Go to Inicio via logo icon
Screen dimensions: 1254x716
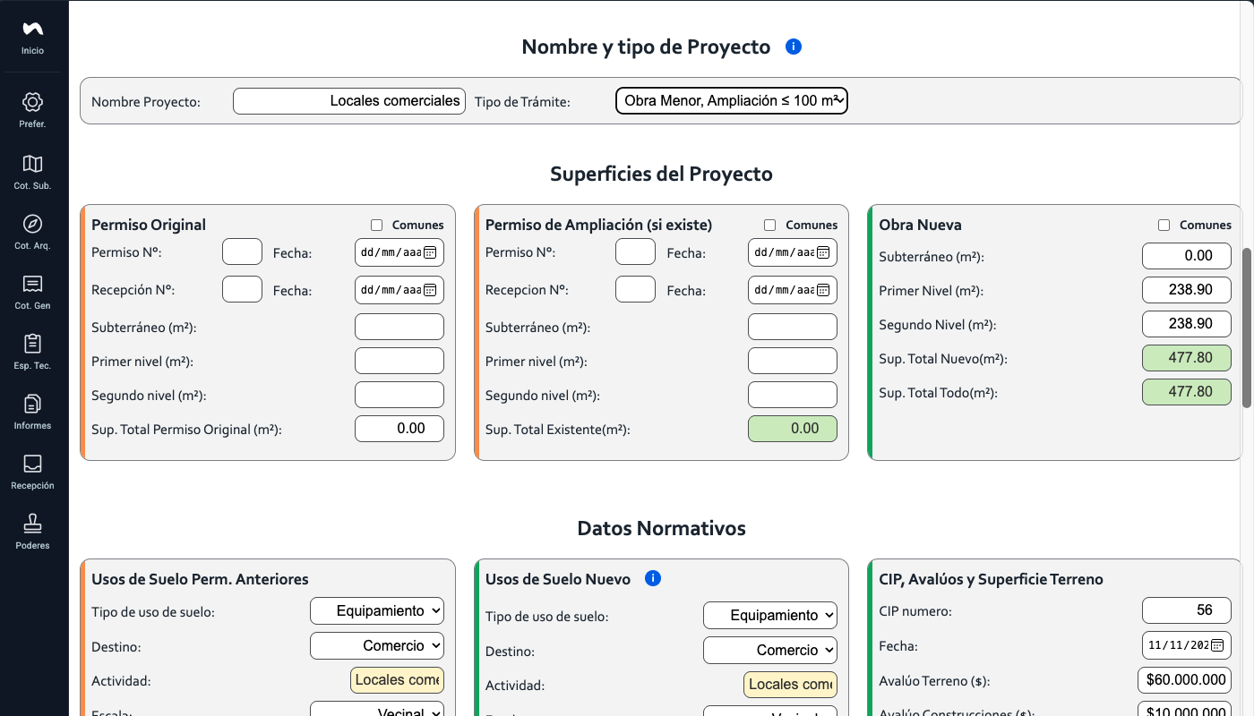click(32, 30)
